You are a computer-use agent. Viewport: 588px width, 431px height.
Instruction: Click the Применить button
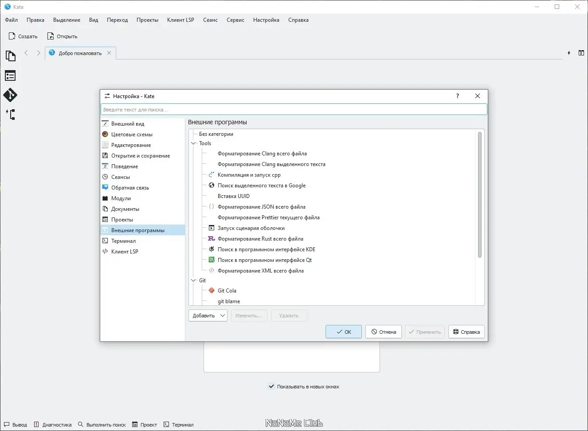425,332
